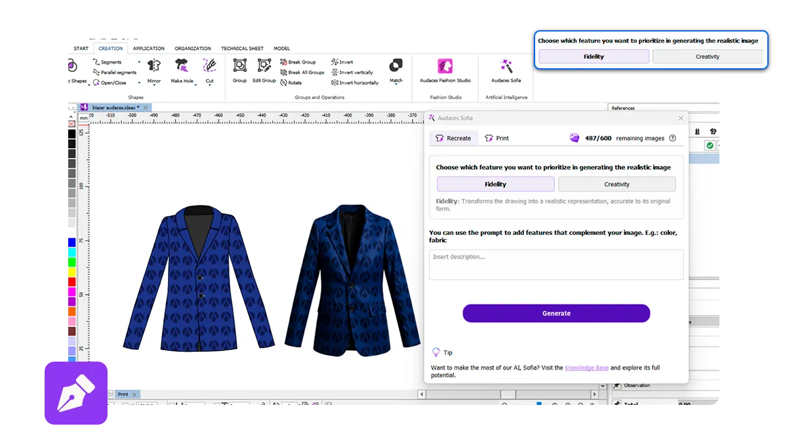Select the Make Hole tool

[182, 71]
